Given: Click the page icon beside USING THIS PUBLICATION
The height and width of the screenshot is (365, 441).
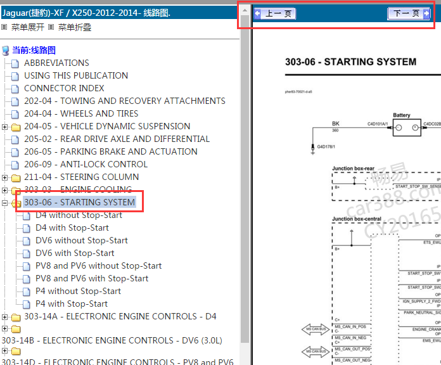Looking at the screenshot, I should coord(15,76).
